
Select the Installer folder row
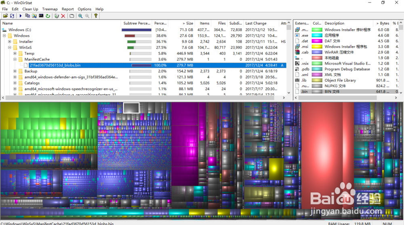pyautogui.click(x=144, y=42)
